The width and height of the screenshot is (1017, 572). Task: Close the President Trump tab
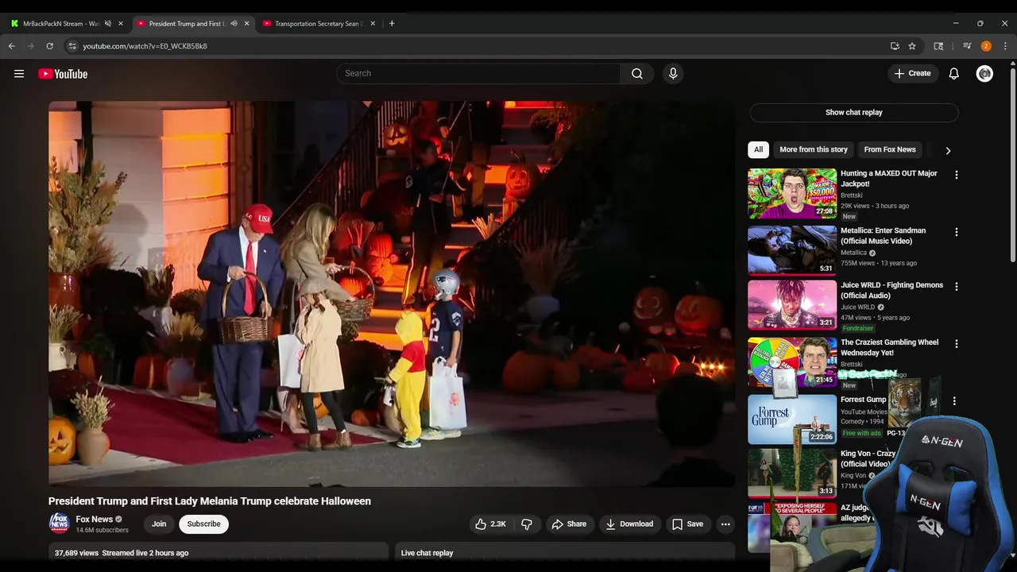click(246, 23)
